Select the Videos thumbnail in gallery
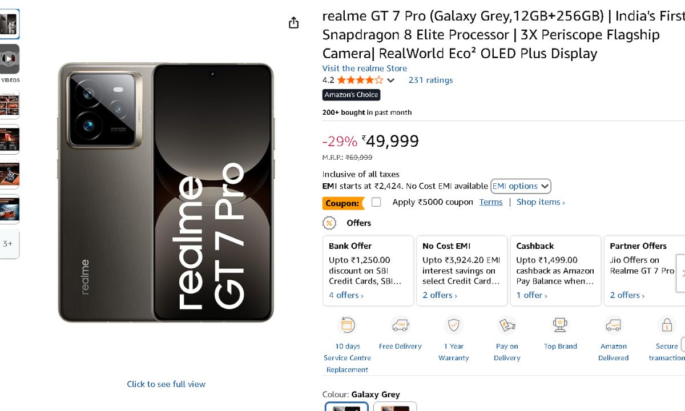 click(10, 59)
